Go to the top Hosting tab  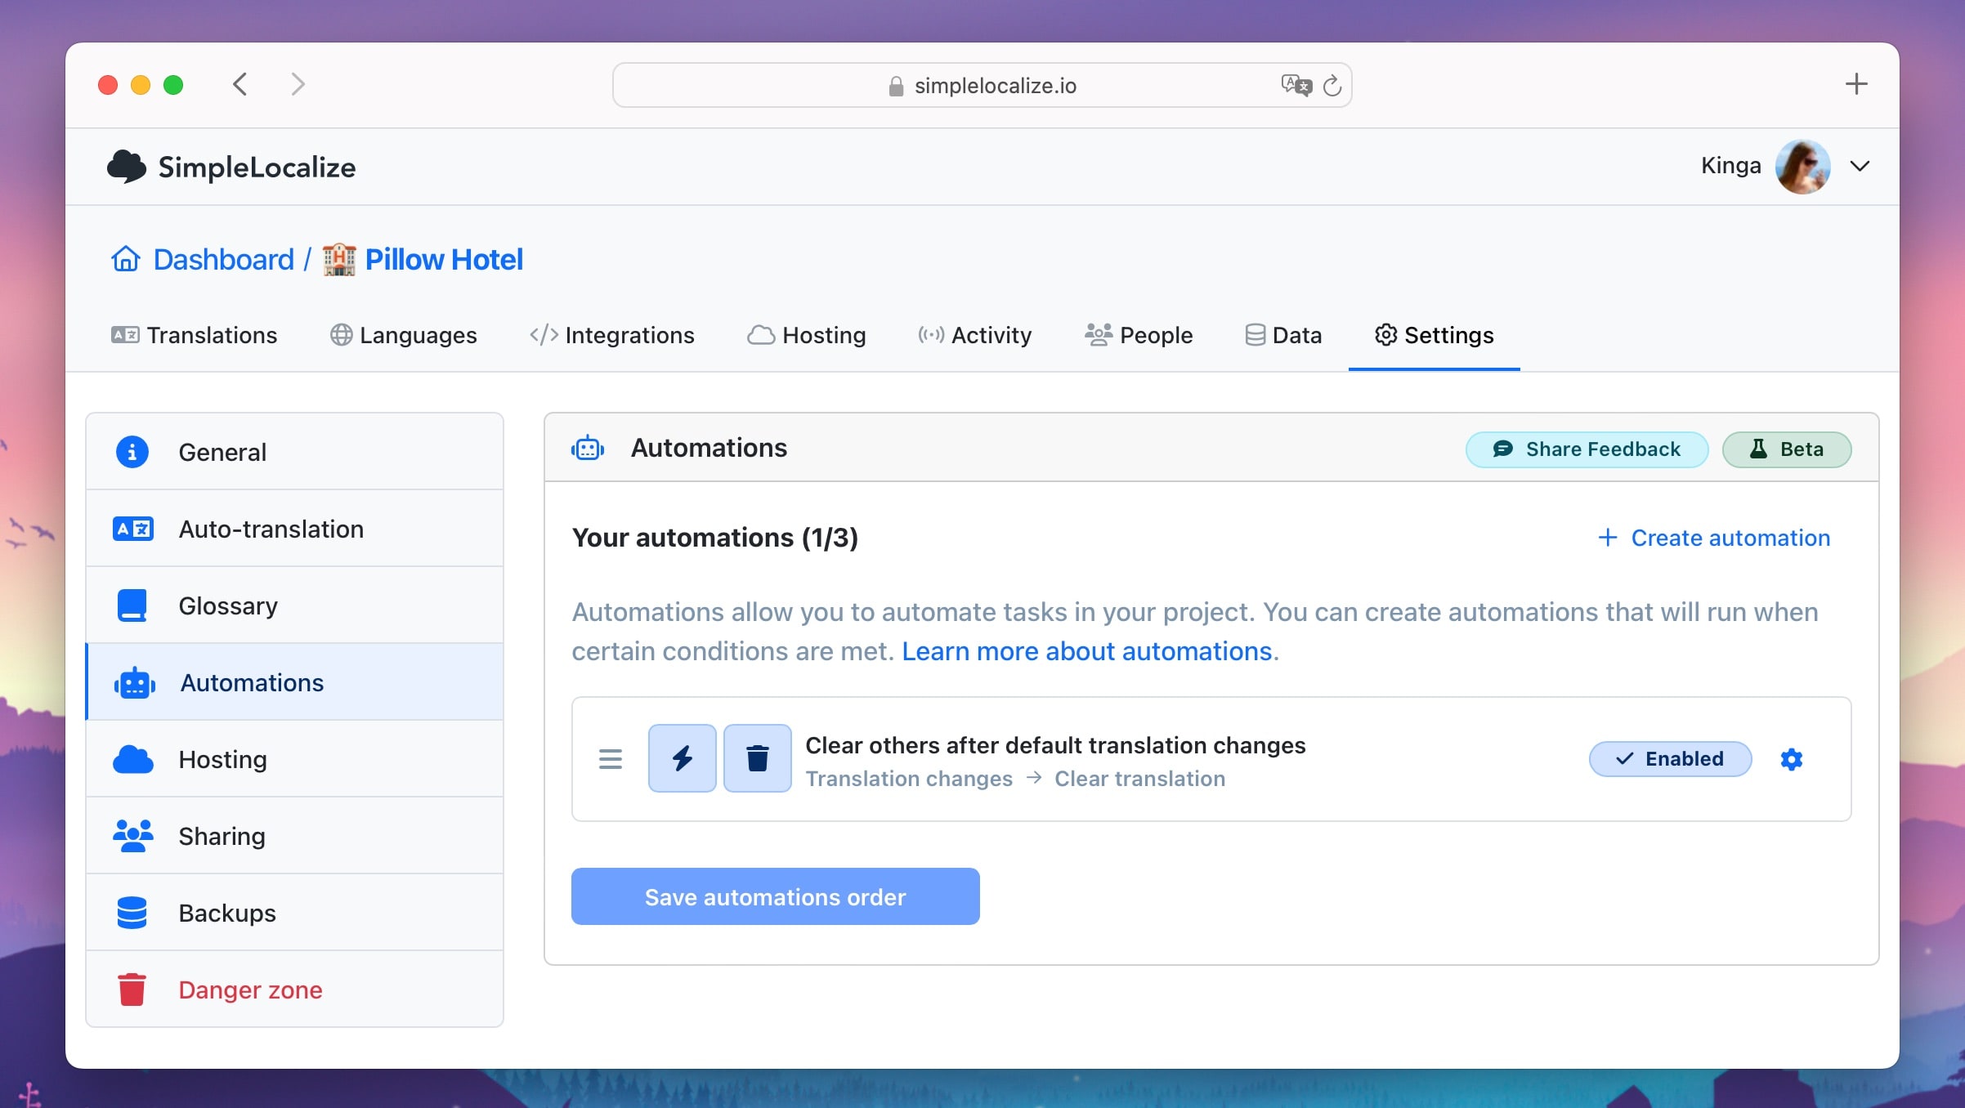pos(806,335)
